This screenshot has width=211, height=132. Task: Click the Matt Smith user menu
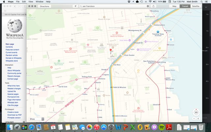[192, 2]
